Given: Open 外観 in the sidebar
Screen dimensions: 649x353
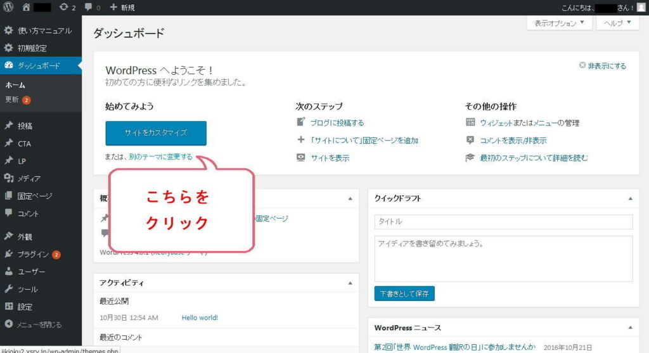Looking at the screenshot, I should click(41, 237).
